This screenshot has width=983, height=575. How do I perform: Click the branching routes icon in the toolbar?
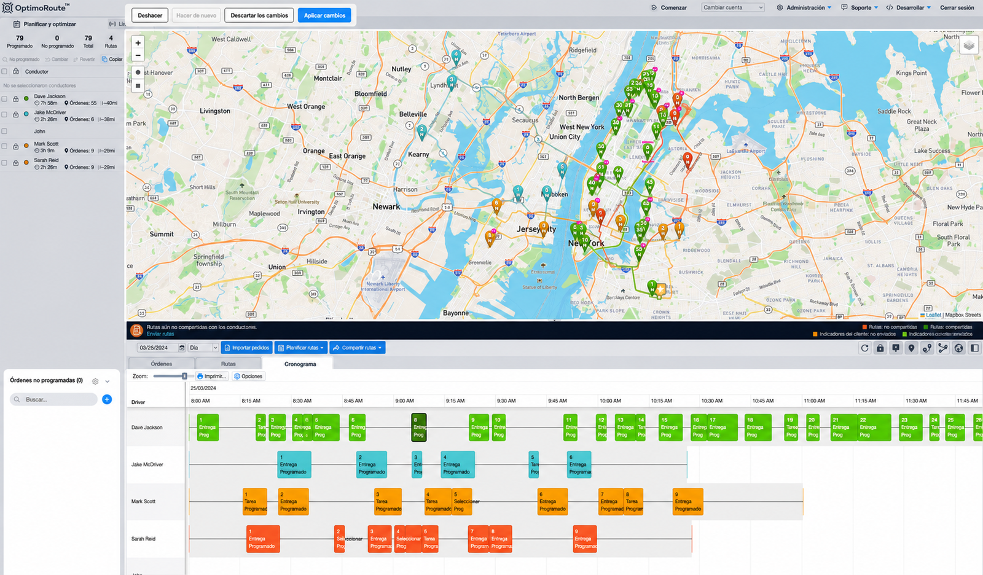(943, 348)
